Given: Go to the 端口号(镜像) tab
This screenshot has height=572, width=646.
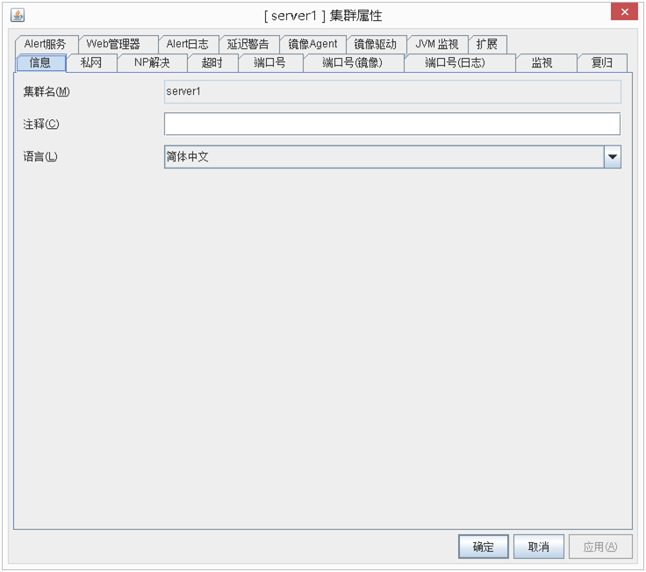Looking at the screenshot, I should [353, 63].
